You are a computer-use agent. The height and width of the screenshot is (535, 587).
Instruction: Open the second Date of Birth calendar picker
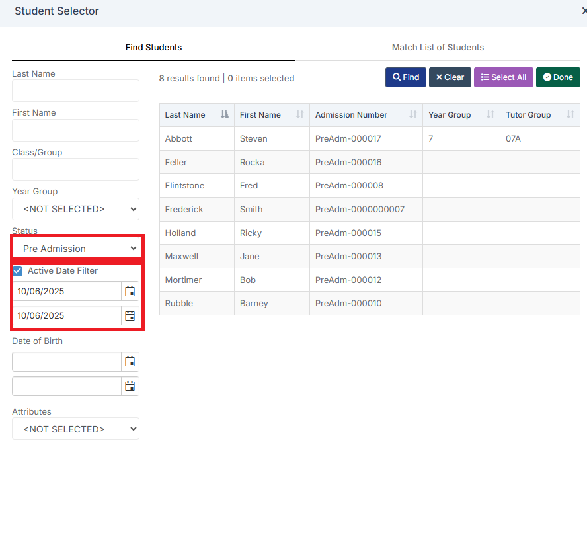coord(130,386)
